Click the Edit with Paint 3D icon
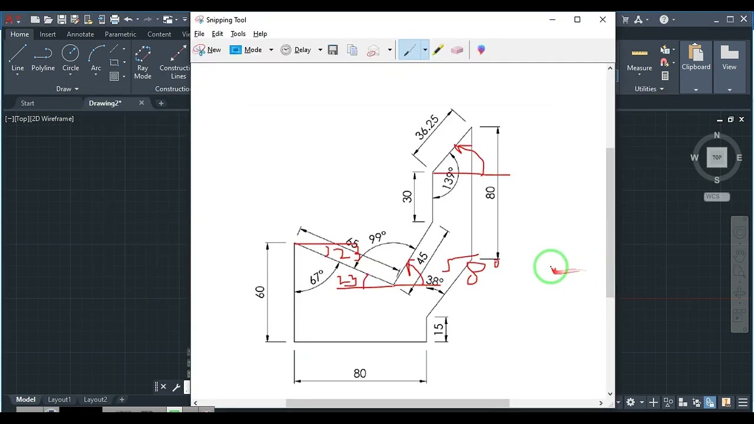Image resolution: width=754 pixels, height=424 pixels. tap(481, 50)
